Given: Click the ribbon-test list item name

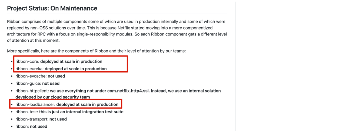Looking at the screenshot, I should (x=27, y=112).
